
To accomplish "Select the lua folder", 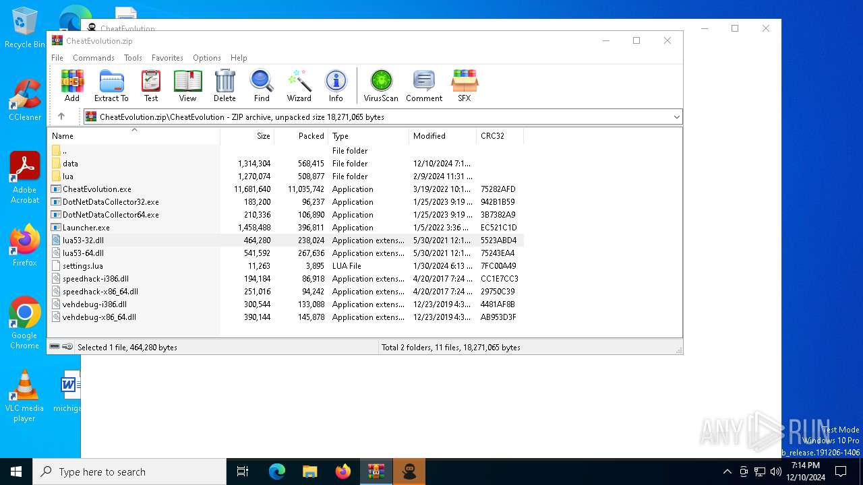I will click(287, 176).
